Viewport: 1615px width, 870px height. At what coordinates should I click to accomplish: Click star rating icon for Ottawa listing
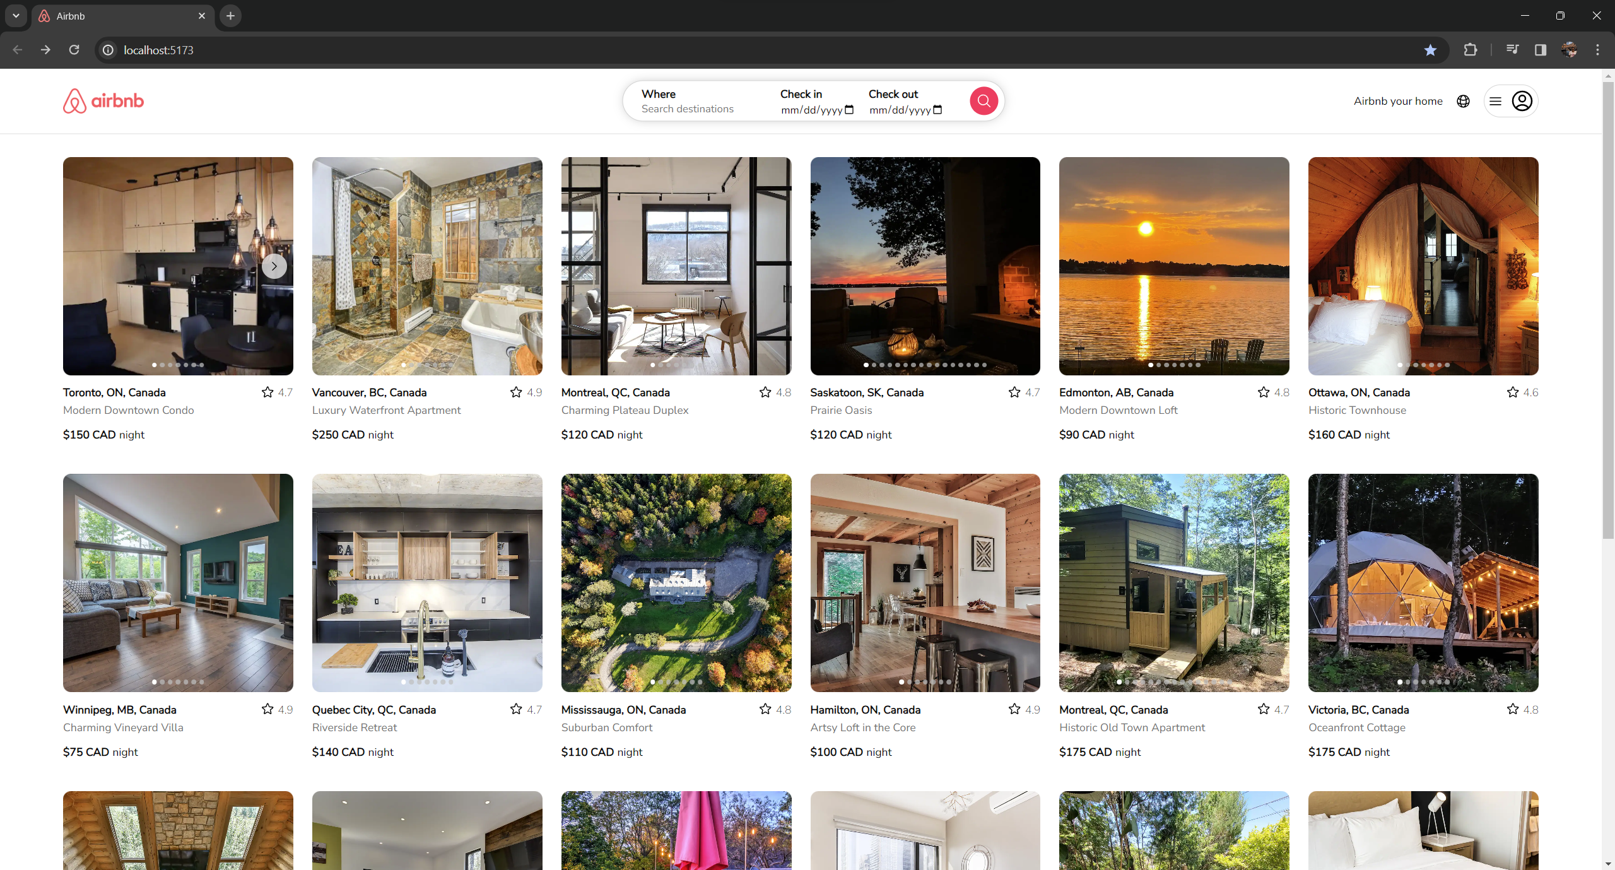click(1513, 392)
